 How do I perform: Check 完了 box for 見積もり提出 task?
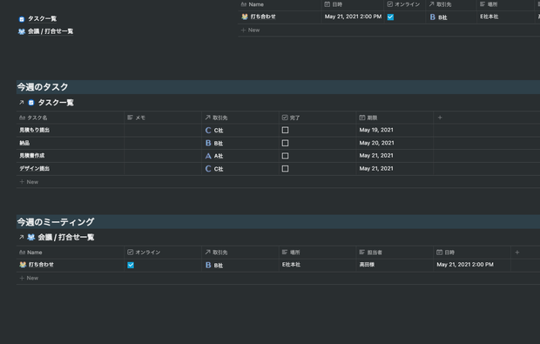[285, 130]
